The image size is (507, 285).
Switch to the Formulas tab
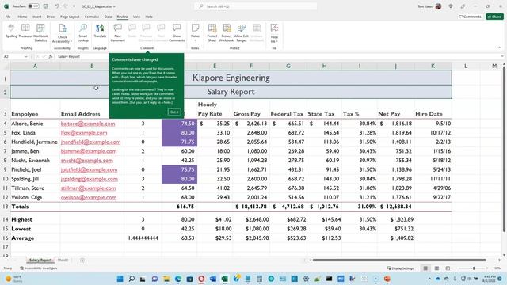(92, 17)
